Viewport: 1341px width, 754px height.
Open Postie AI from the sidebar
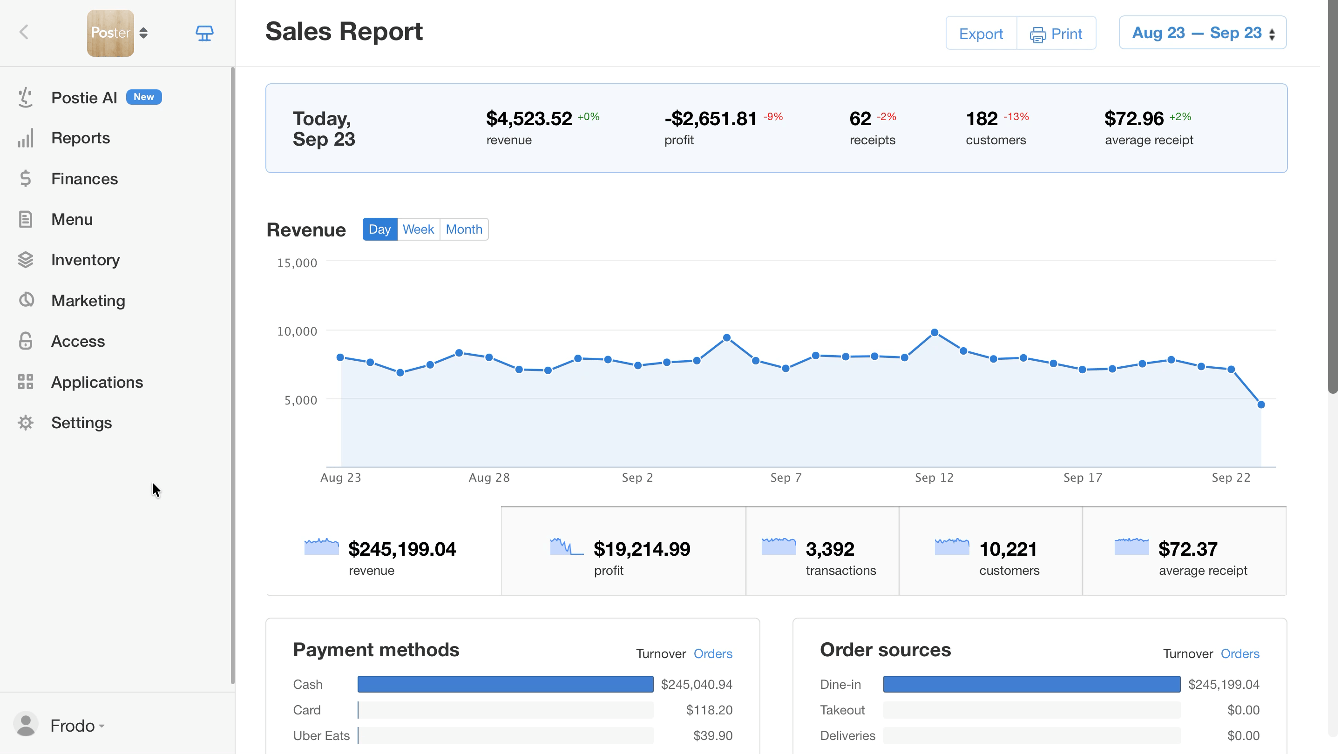pyautogui.click(x=84, y=97)
